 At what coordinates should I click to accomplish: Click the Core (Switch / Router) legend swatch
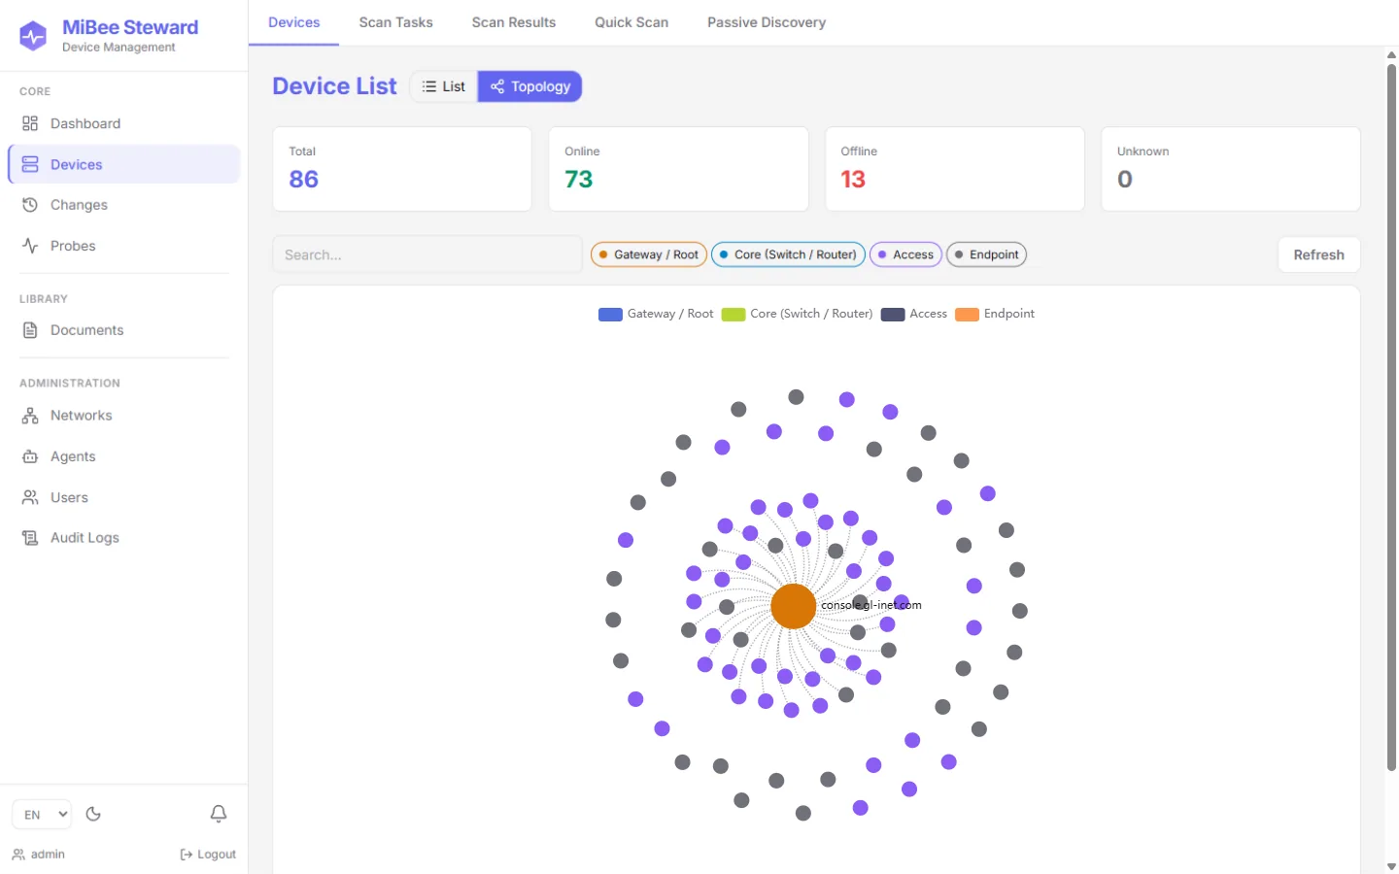click(x=734, y=314)
